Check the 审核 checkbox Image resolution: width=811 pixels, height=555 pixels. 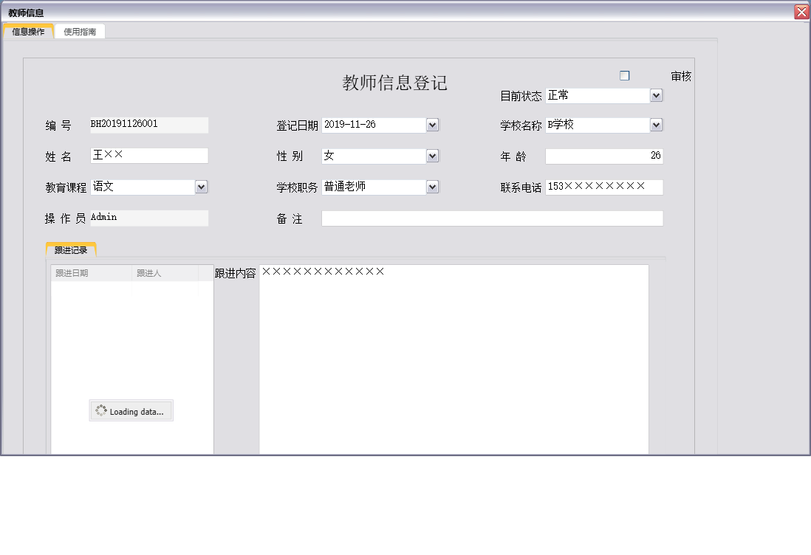(x=624, y=75)
